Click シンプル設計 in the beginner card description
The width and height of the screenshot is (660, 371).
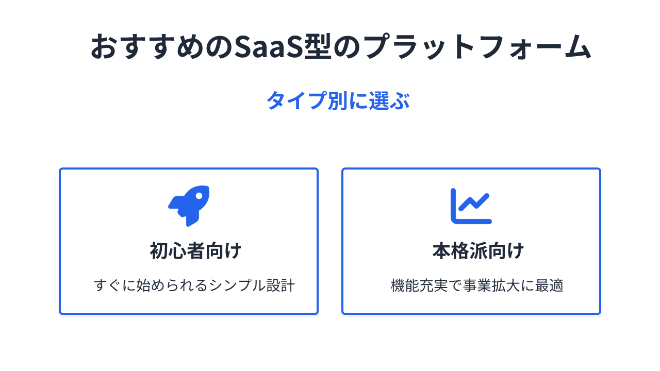click(x=252, y=285)
